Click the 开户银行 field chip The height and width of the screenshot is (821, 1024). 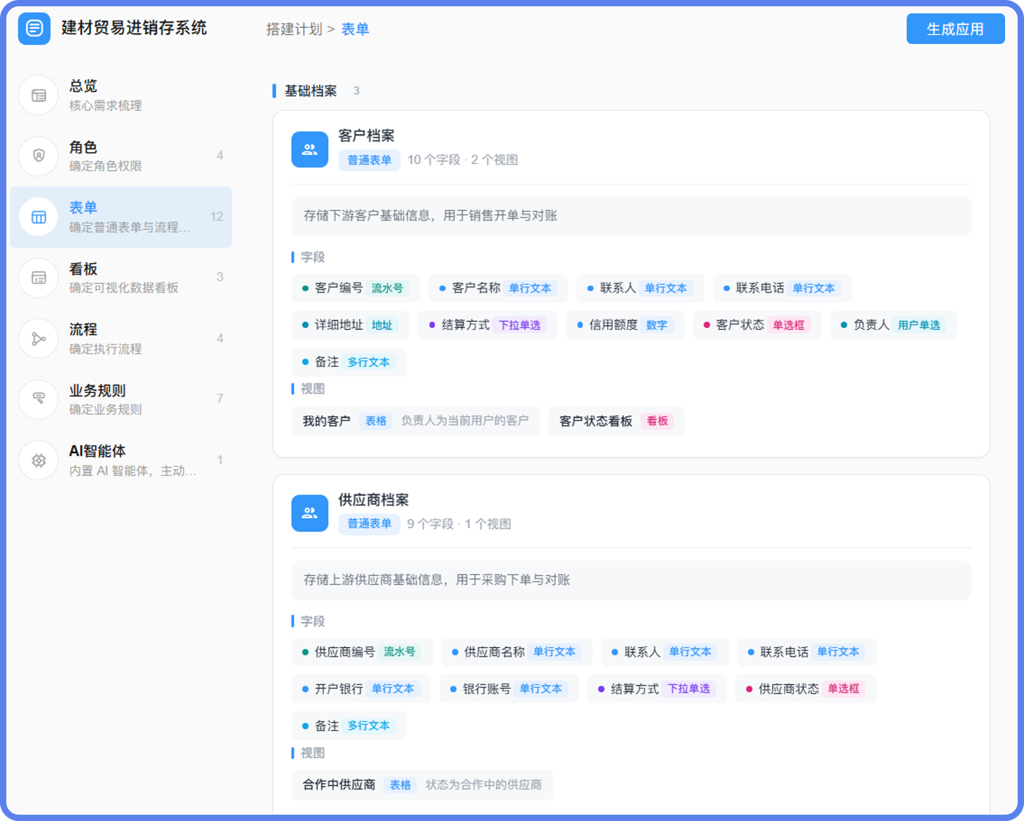(x=361, y=688)
